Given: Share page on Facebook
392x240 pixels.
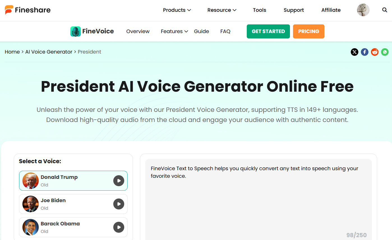Looking at the screenshot, I should pyautogui.click(x=365, y=52).
